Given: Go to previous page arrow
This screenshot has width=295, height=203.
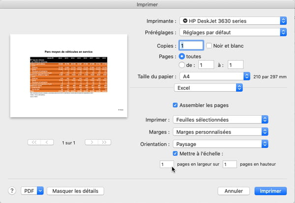Looking at the screenshot, I should tap(47, 142).
